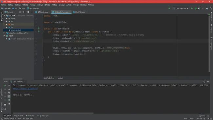Run with coverage from the top toolbar
This screenshot has width=213, height=120.
point(199,9)
